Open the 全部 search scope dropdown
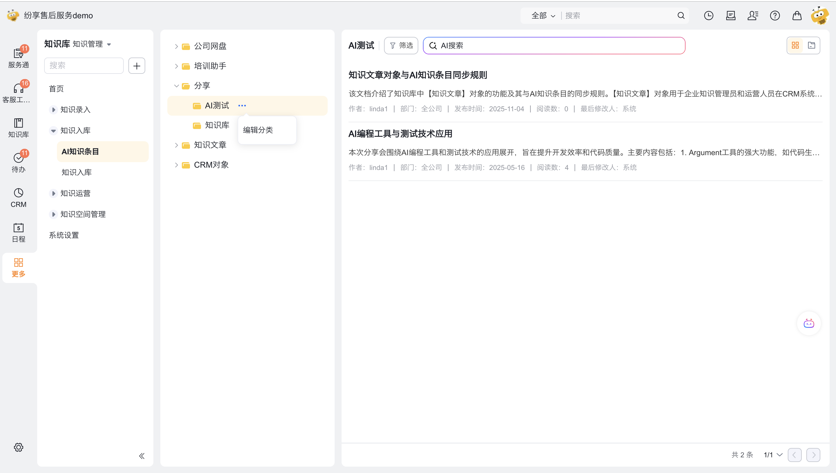 click(543, 16)
